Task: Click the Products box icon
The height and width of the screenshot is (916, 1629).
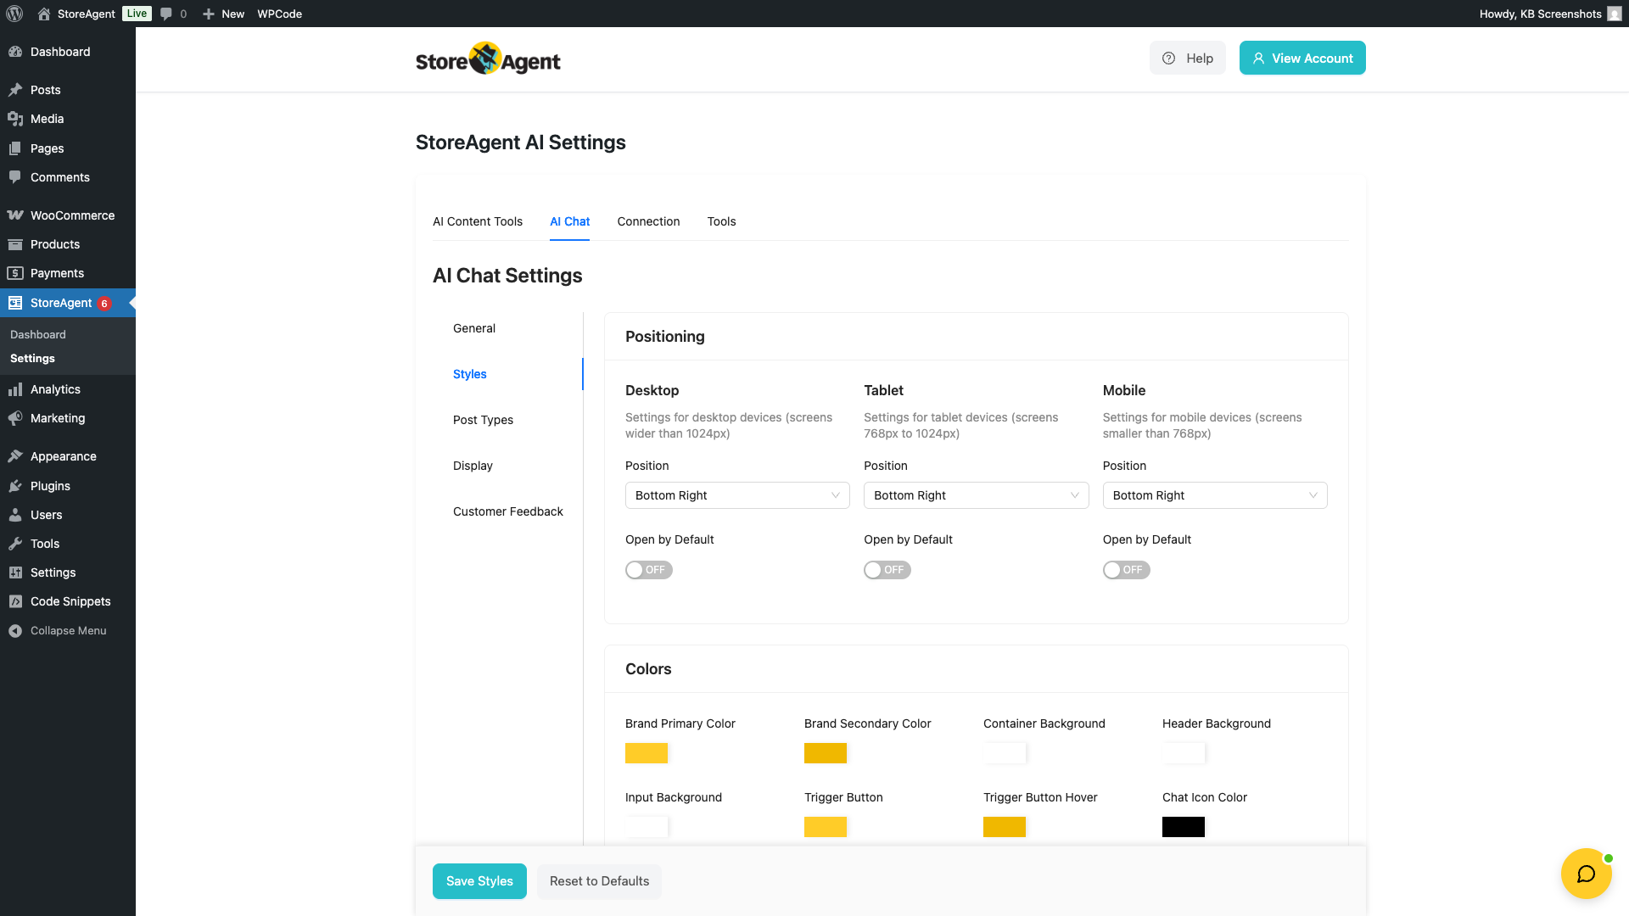Action: [x=15, y=244]
